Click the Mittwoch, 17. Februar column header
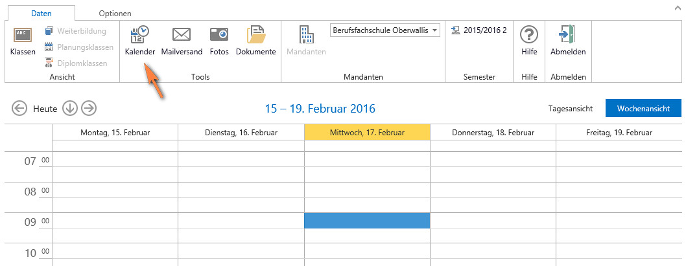Image resolution: width=686 pixels, height=266 pixels. [x=367, y=132]
